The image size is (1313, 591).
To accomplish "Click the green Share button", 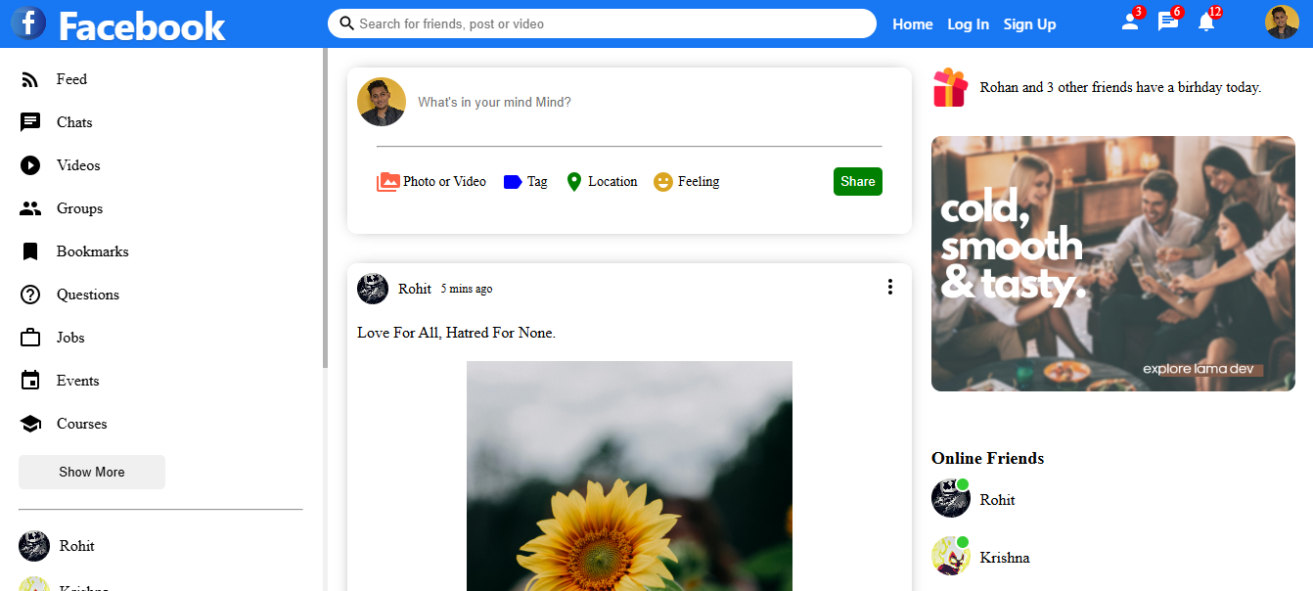I will [x=857, y=182].
